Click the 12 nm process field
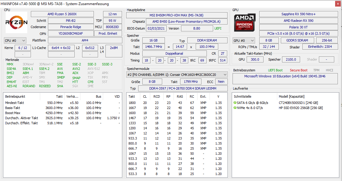Screen dimensions: 342x181 tap(112, 14)
